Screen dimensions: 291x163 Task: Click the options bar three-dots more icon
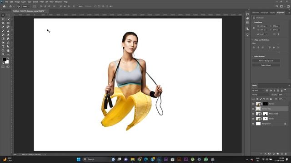[x=80, y=6]
